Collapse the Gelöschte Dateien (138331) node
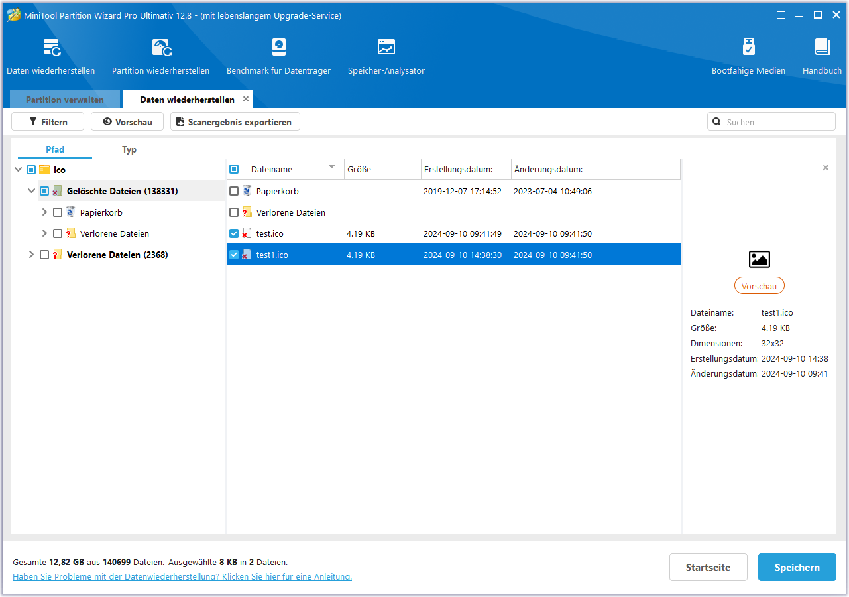 [x=31, y=191]
